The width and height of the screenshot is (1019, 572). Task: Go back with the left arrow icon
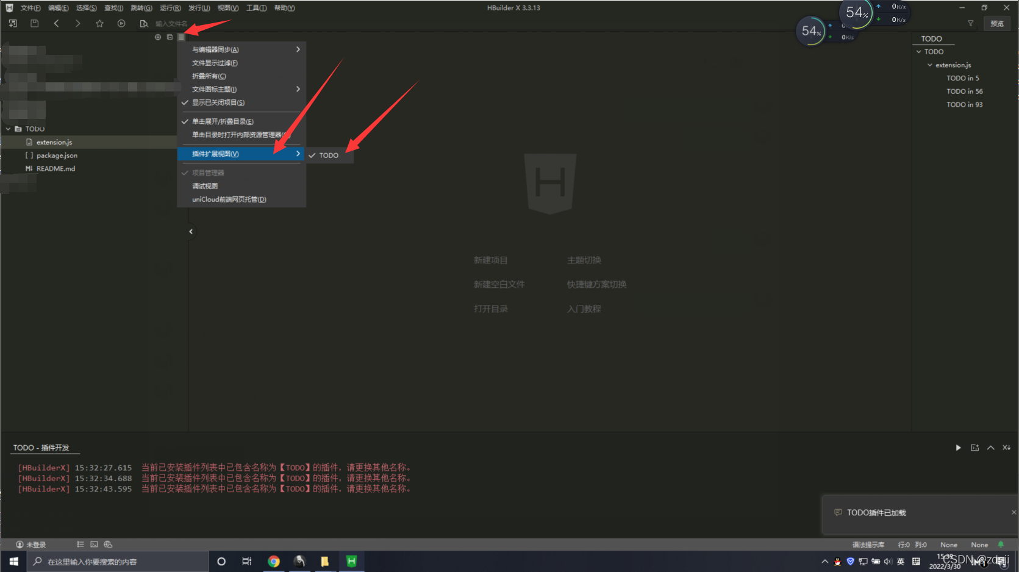tap(56, 23)
